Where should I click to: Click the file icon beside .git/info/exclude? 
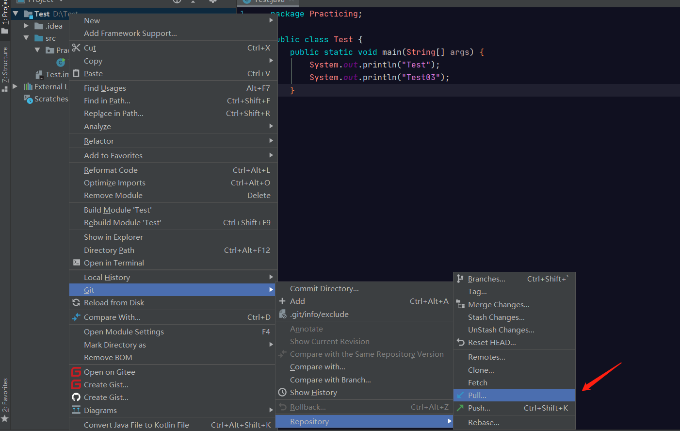pos(282,314)
